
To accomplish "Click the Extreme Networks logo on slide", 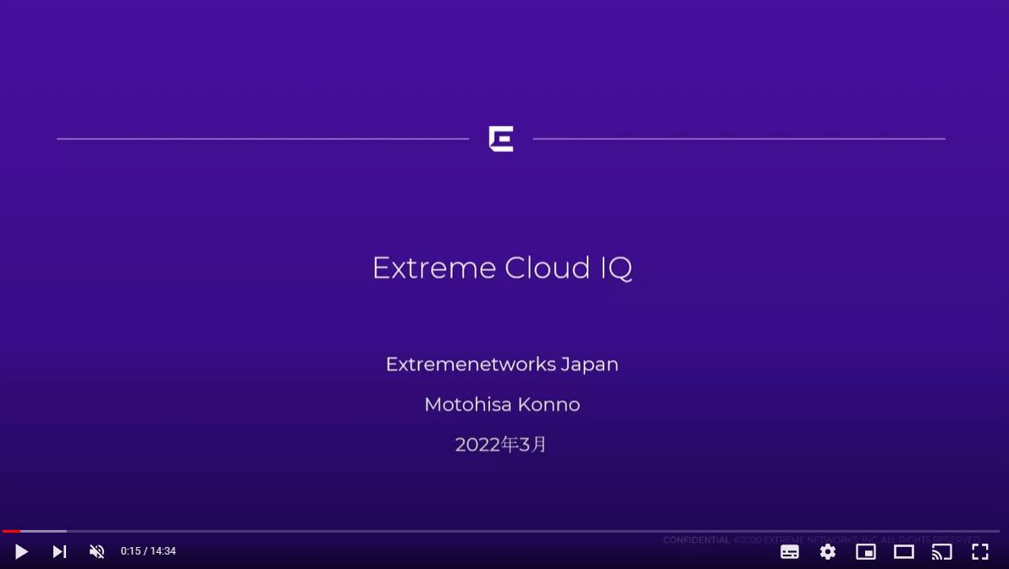I will coord(501,139).
